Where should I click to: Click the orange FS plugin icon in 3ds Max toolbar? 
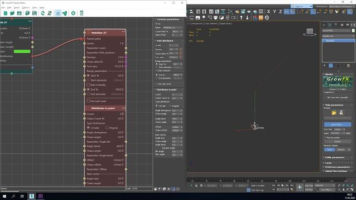click(x=261, y=17)
